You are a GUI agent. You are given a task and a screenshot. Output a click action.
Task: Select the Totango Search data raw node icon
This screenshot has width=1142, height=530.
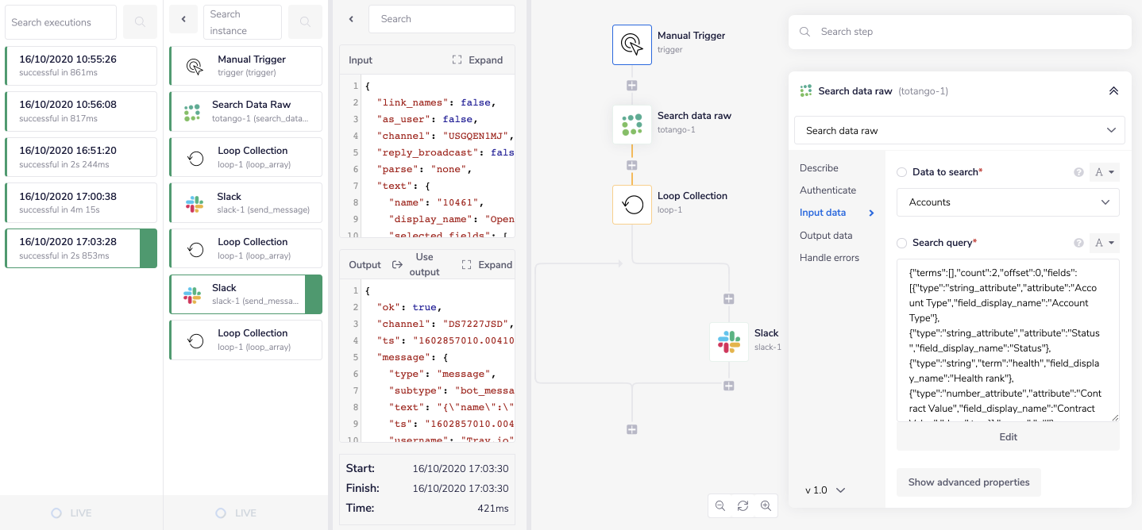point(631,125)
